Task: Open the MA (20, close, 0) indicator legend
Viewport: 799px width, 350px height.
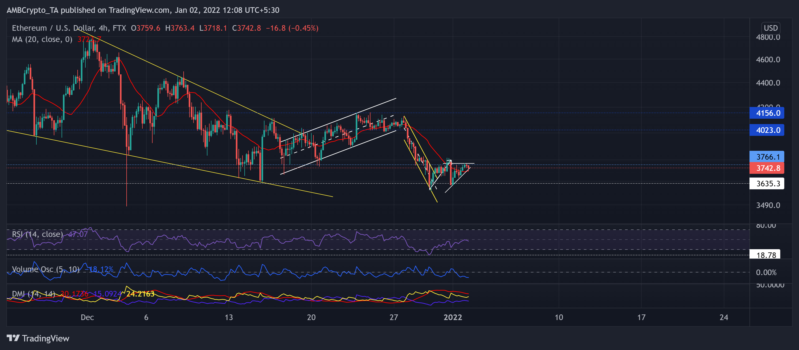Action: [x=42, y=39]
